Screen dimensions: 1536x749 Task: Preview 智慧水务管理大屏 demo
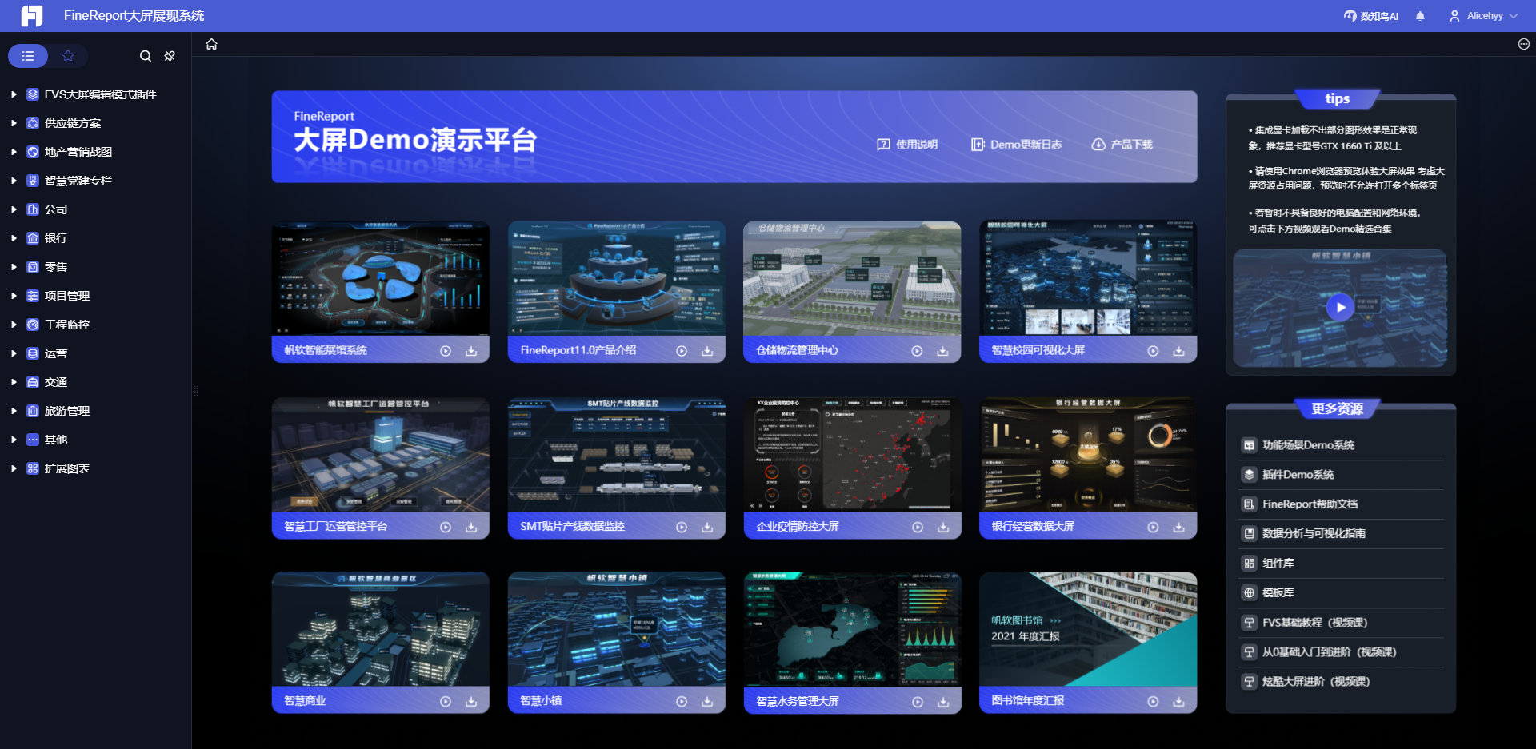click(918, 702)
